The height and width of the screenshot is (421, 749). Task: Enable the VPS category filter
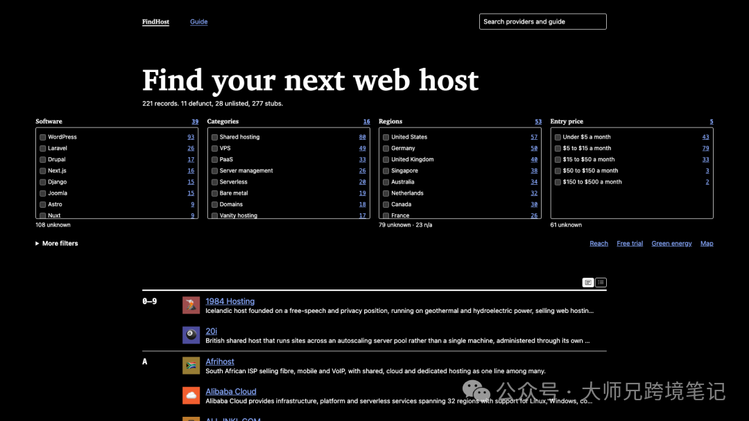coord(214,149)
